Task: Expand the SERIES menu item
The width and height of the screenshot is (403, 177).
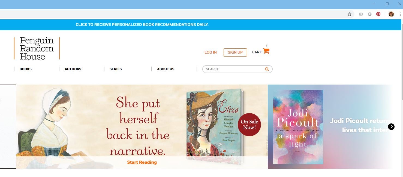Action: 116,69
